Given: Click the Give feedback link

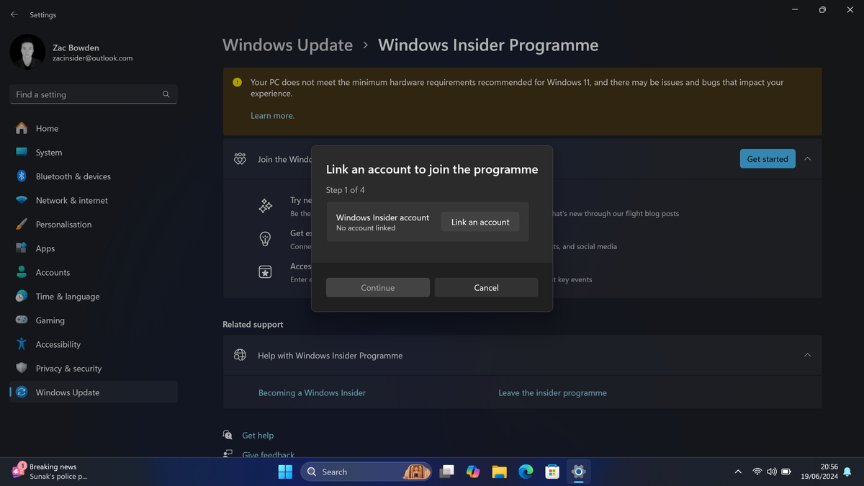Looking at the screenshot, I should [x=268, y=455].
